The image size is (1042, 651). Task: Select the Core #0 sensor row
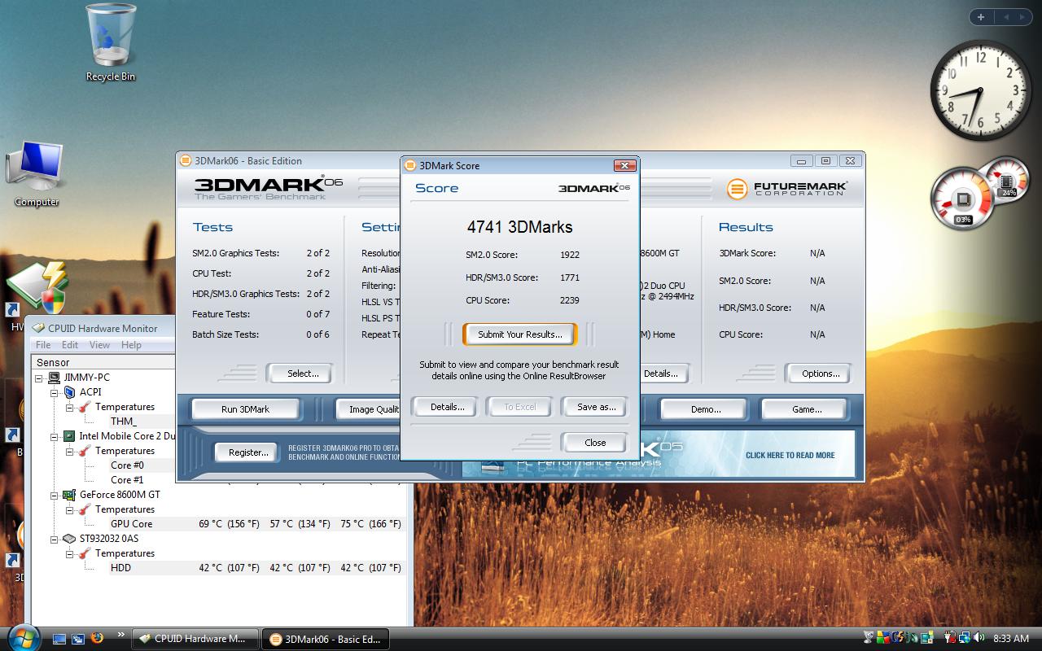142,465
